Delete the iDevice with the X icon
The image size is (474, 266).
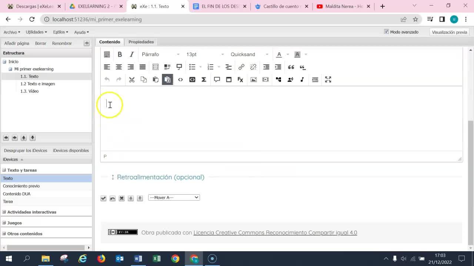[x=121, y=198]
